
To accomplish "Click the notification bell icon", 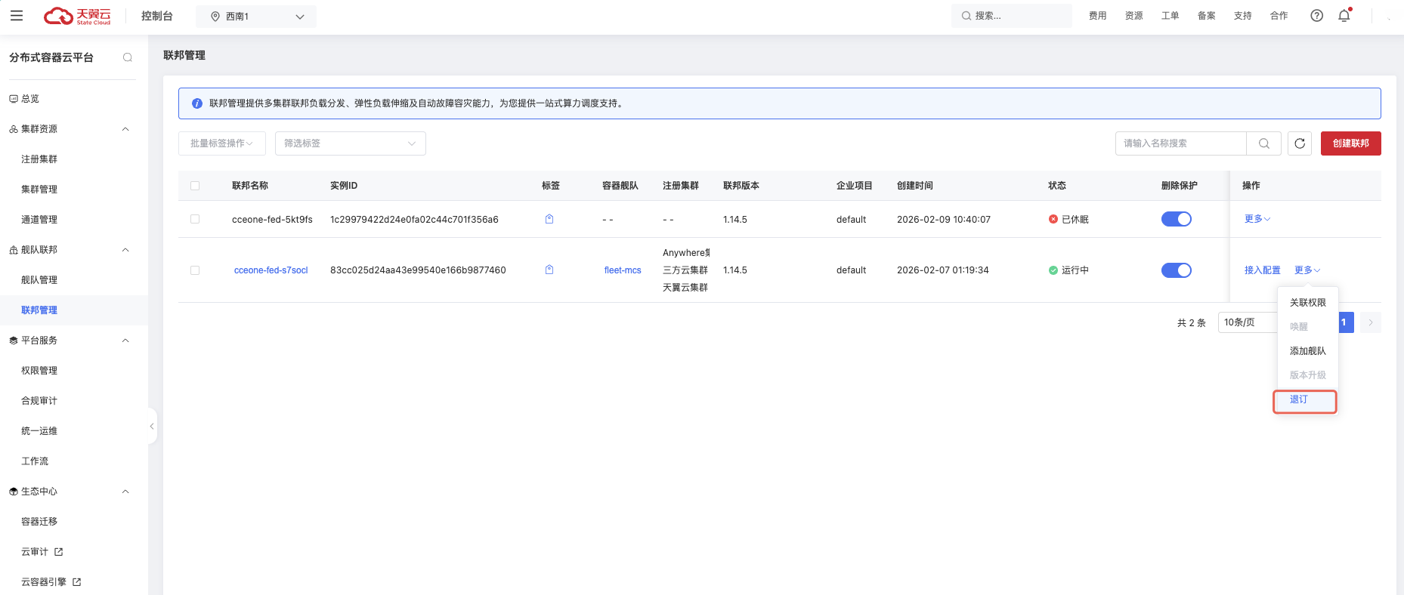I will [1344, 16].
